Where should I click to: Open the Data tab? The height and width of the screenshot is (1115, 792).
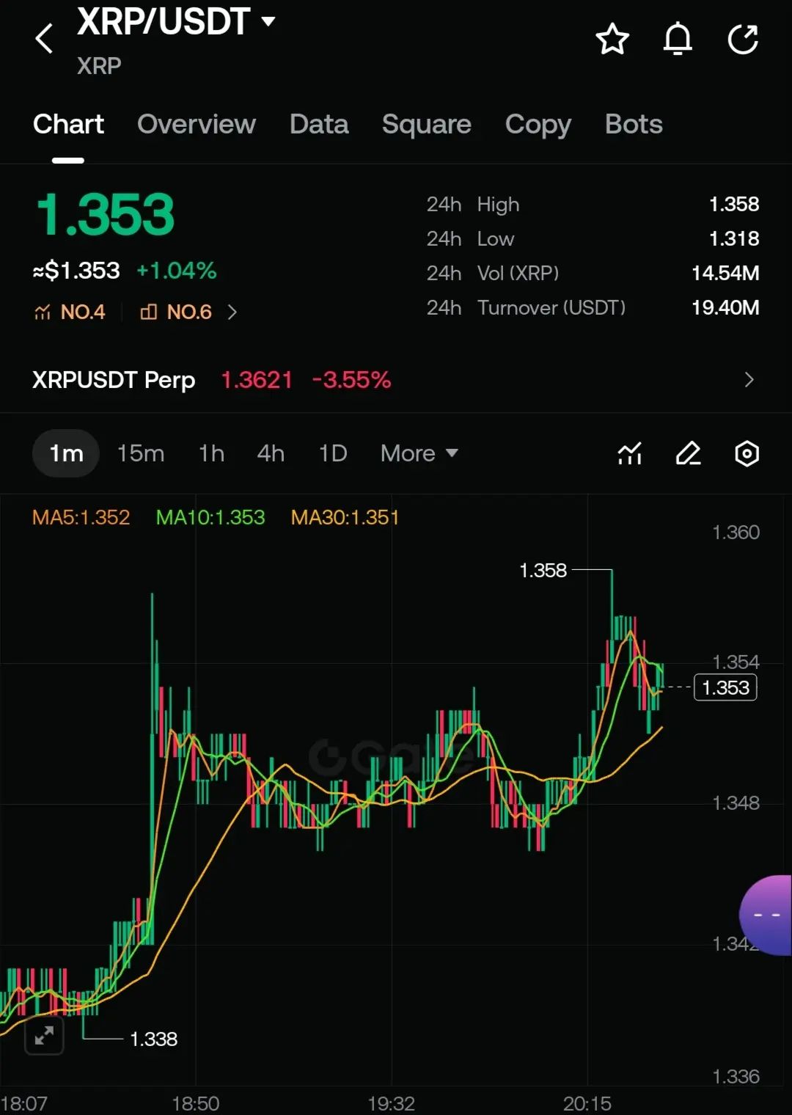tap(319, 124)
